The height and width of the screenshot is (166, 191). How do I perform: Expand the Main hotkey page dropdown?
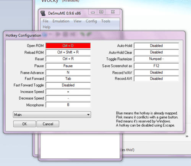click(x=52, y=115)
